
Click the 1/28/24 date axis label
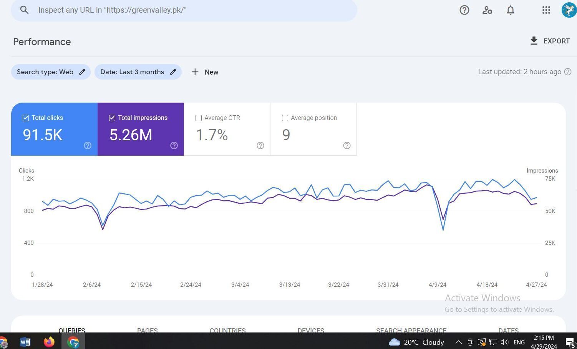42,285
